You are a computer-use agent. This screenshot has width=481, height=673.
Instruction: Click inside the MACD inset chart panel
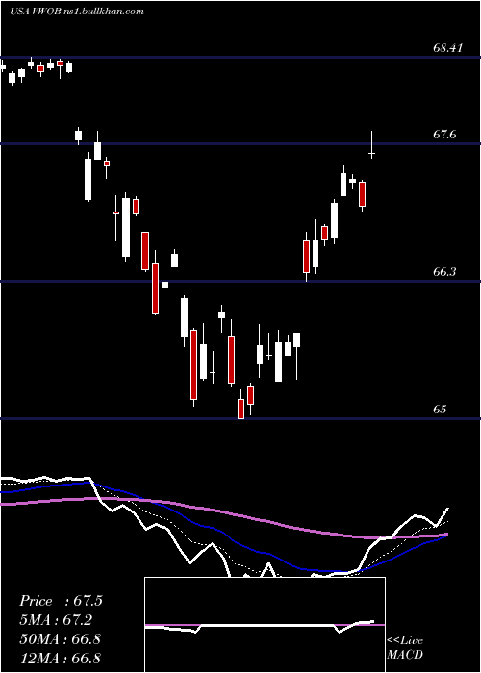click(265, 625)
